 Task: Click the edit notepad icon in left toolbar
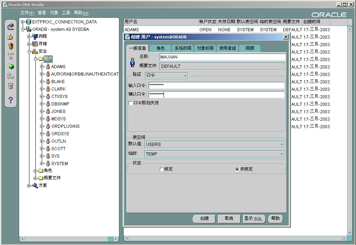(x=10, y=37)
